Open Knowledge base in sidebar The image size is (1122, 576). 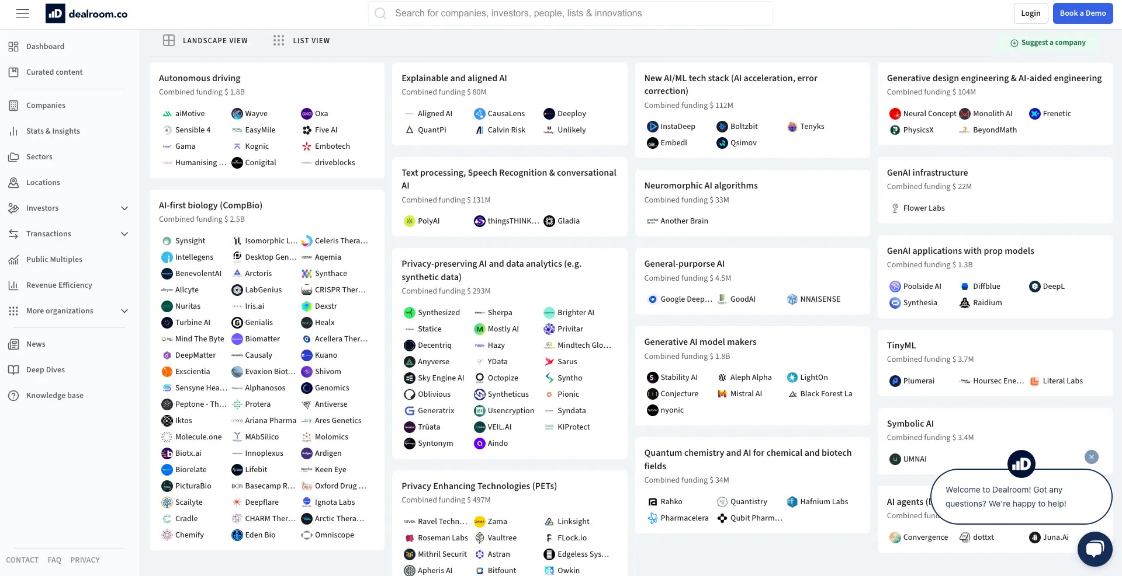point(55,396)
